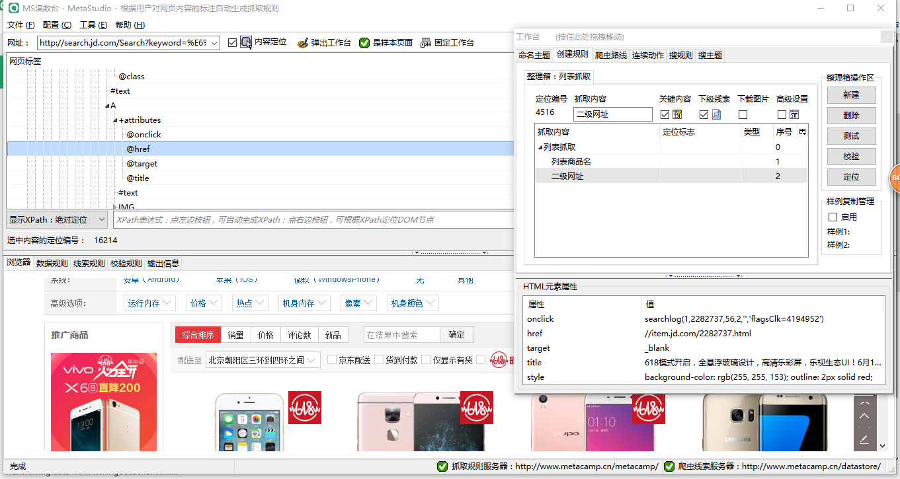Click green check icon for rule server status
The image size is (900, 479).
pyautogui.click(x=442, y=466)
